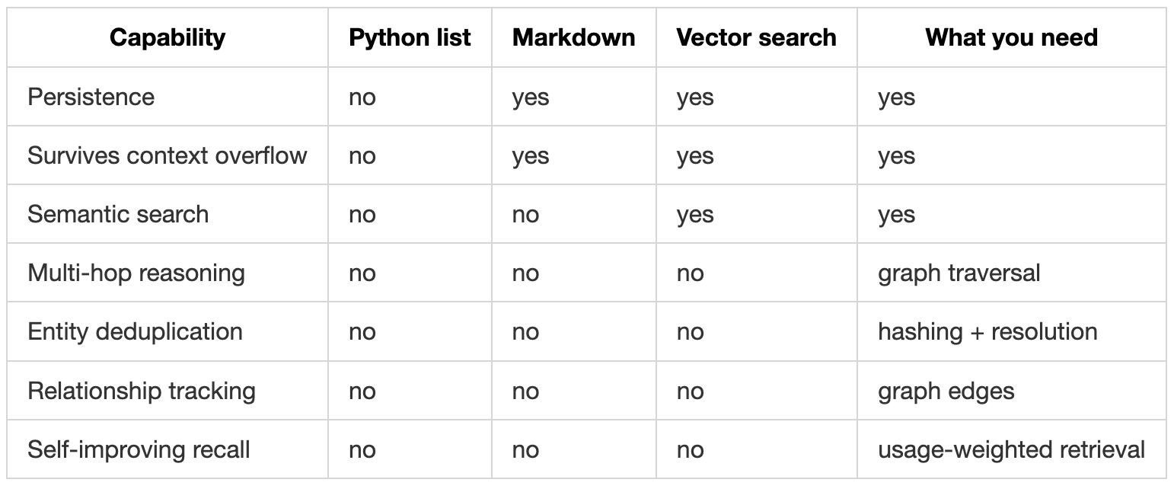Click the Multi-hop reasoning cell
This screenshot has height=489, width=1174.
point(136,273)
